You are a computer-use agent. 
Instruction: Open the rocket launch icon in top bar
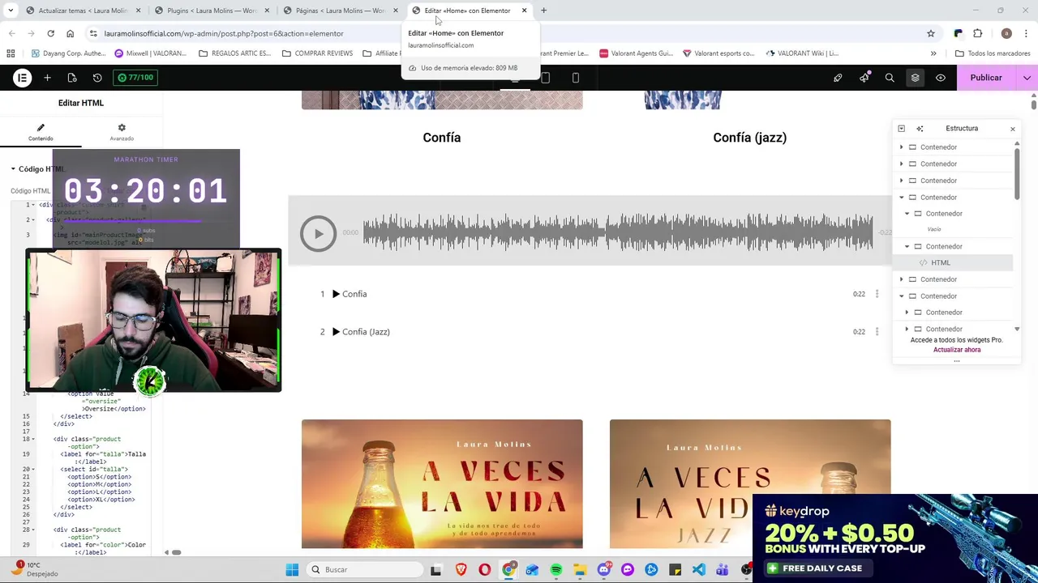pyautogui.click(x=838, y=78)
